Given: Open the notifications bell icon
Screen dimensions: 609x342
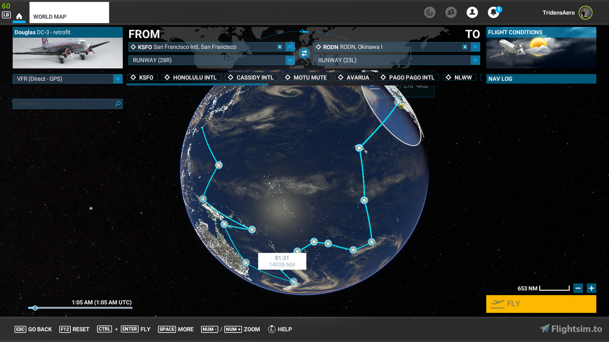Looking at the screenshot, I should tap(493, 13).
